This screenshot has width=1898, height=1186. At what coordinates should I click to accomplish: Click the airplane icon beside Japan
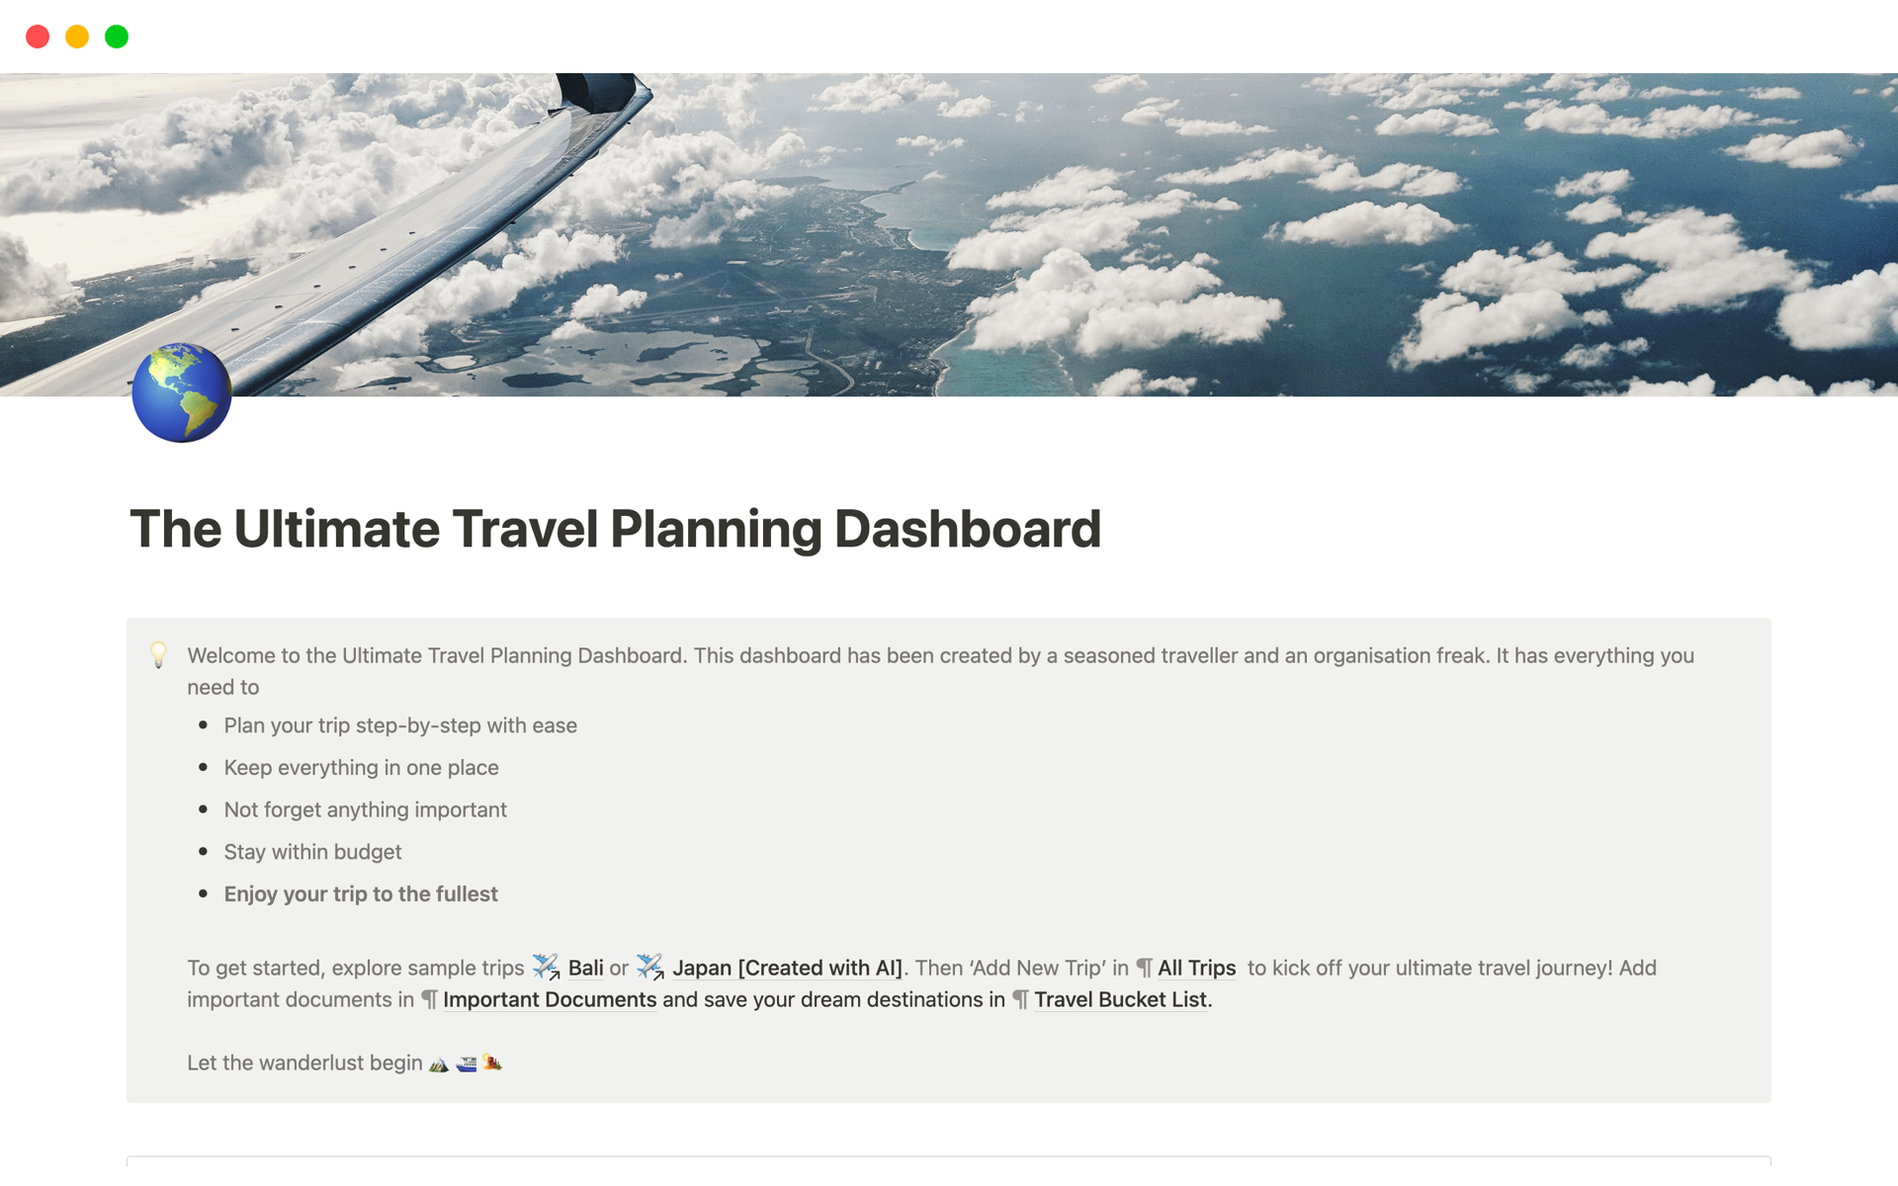click(649, 967)
